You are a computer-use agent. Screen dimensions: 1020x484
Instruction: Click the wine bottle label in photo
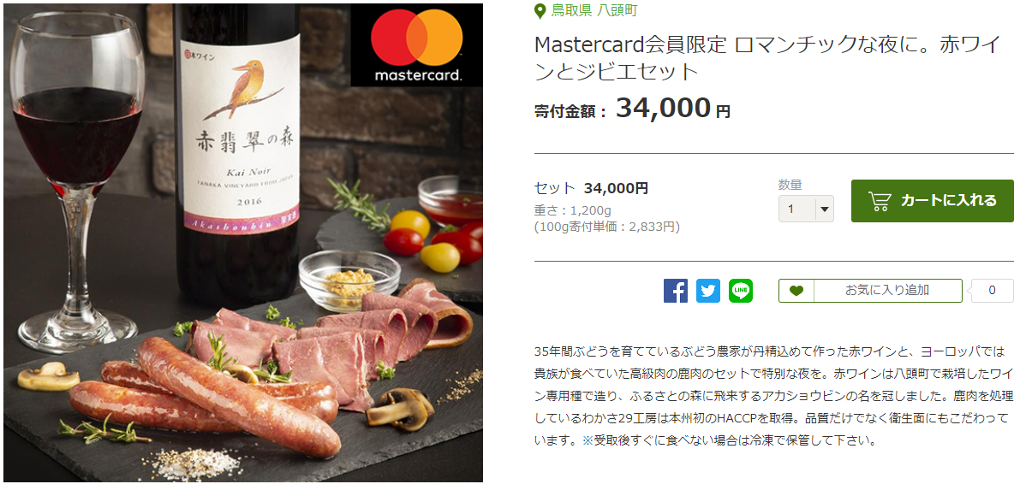tap(240, 134)
